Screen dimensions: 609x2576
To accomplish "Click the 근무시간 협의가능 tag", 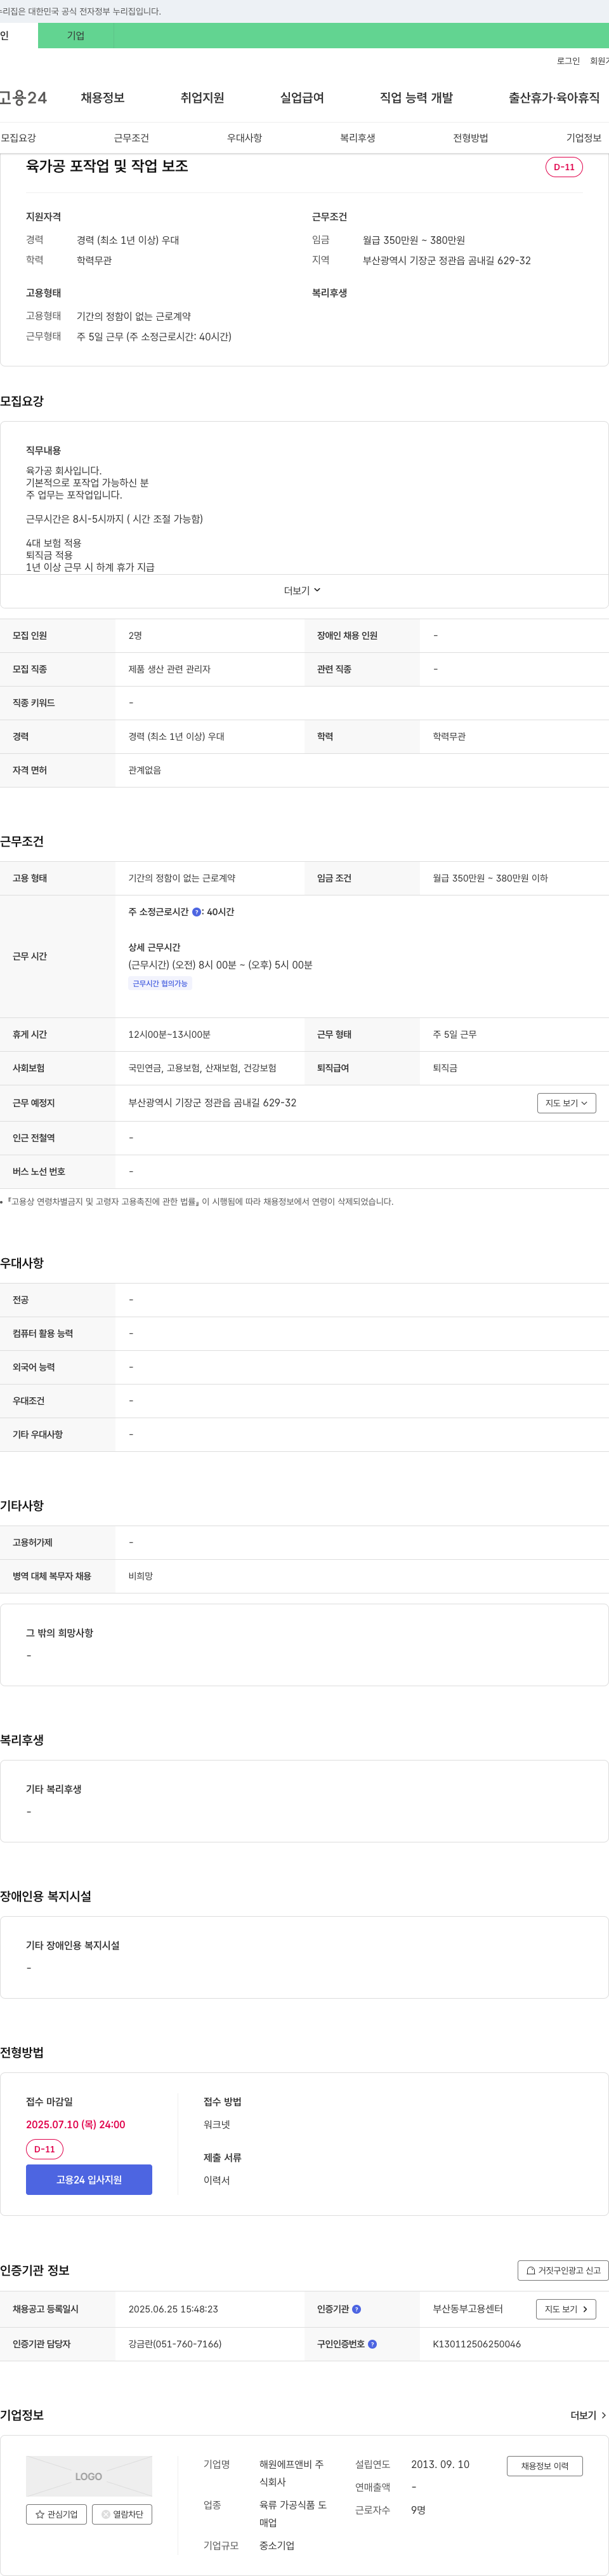I will pos(160,983).
